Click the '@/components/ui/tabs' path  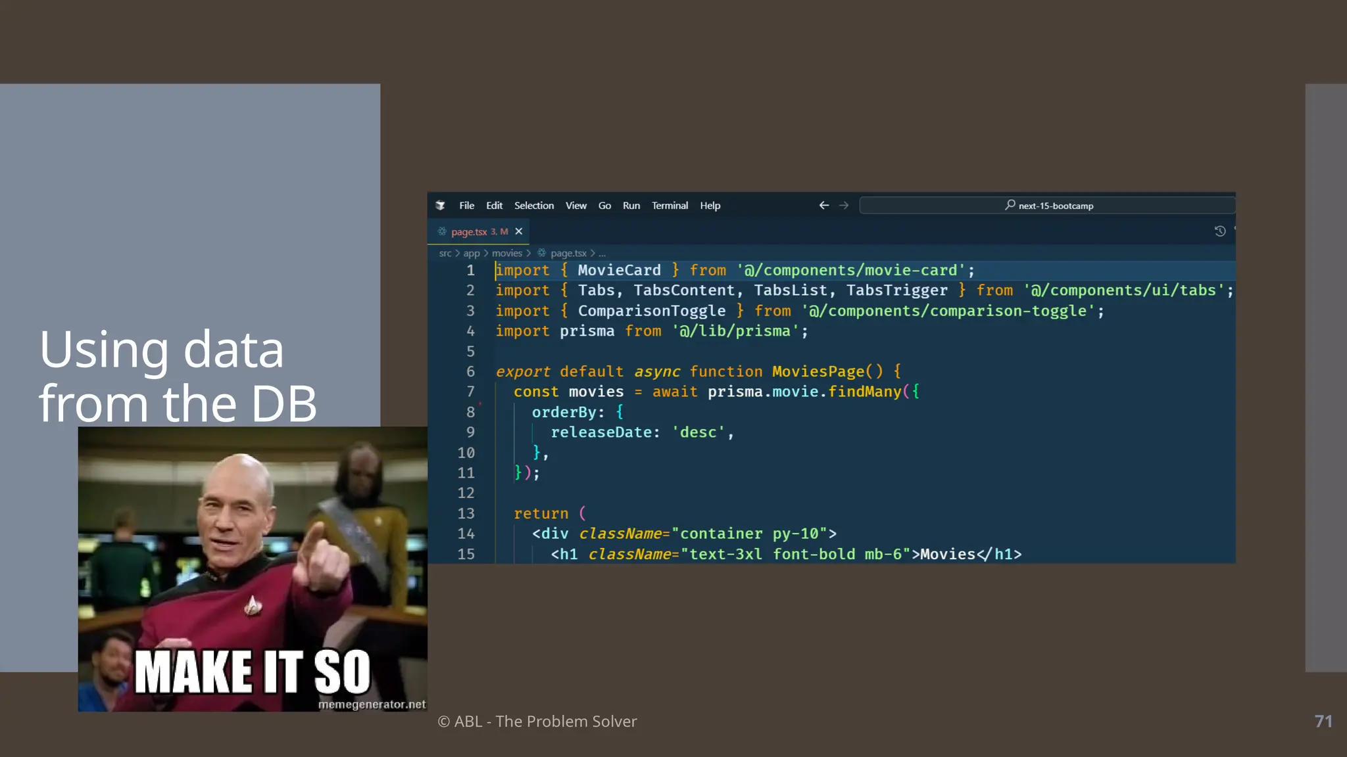tap(1124, 290)
